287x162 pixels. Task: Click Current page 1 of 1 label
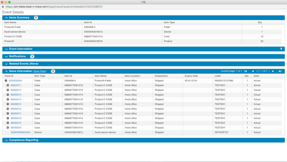[231, 71]
